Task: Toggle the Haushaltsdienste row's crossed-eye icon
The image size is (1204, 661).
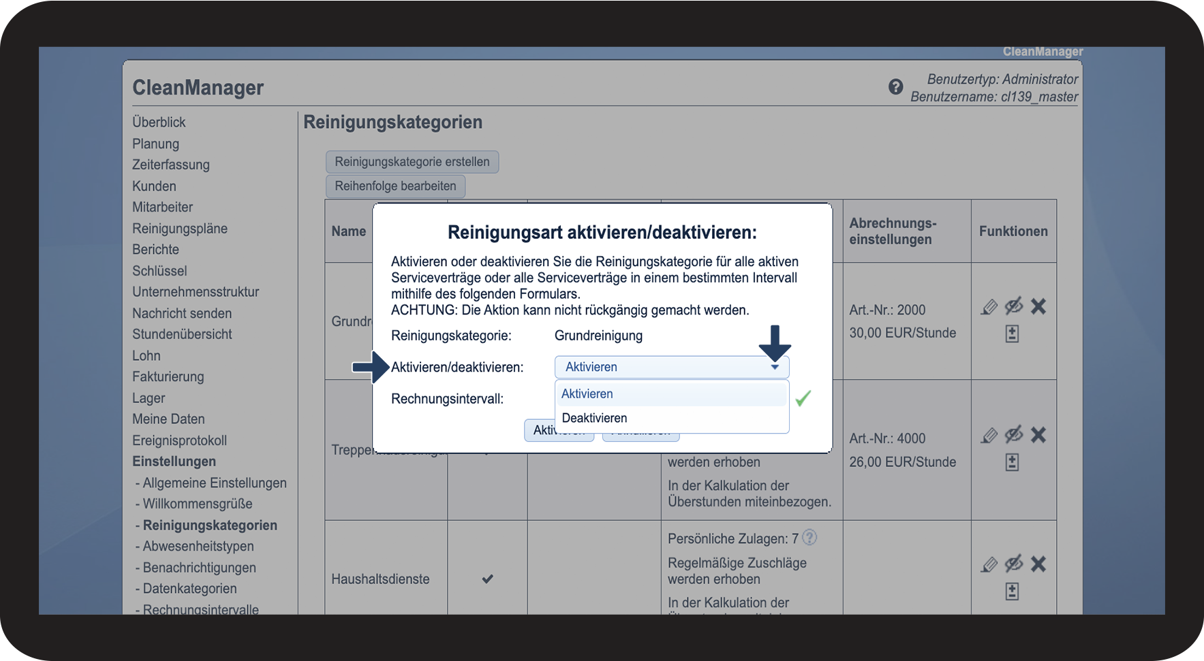Action: 1014,563
